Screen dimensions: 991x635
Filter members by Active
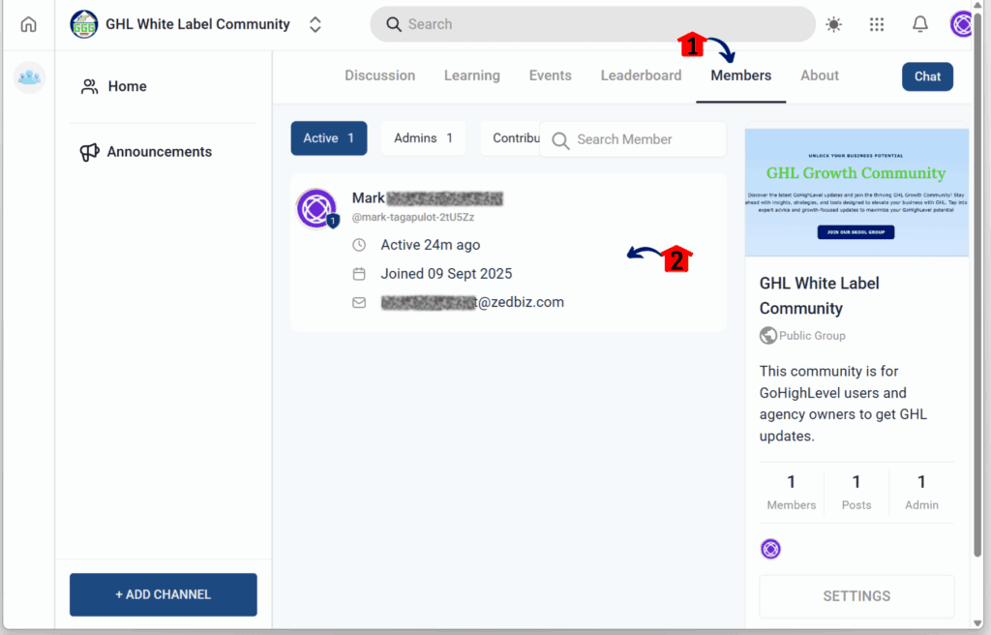329,138
